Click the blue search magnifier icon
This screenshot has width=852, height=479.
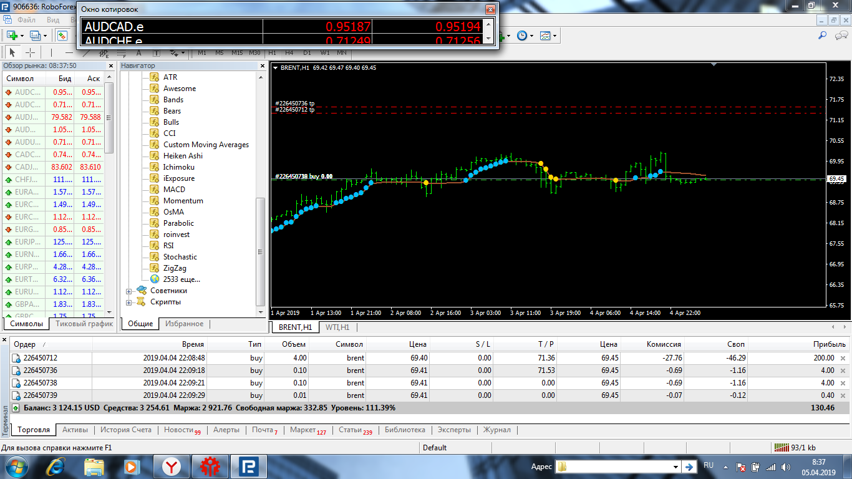coord(823,36)
